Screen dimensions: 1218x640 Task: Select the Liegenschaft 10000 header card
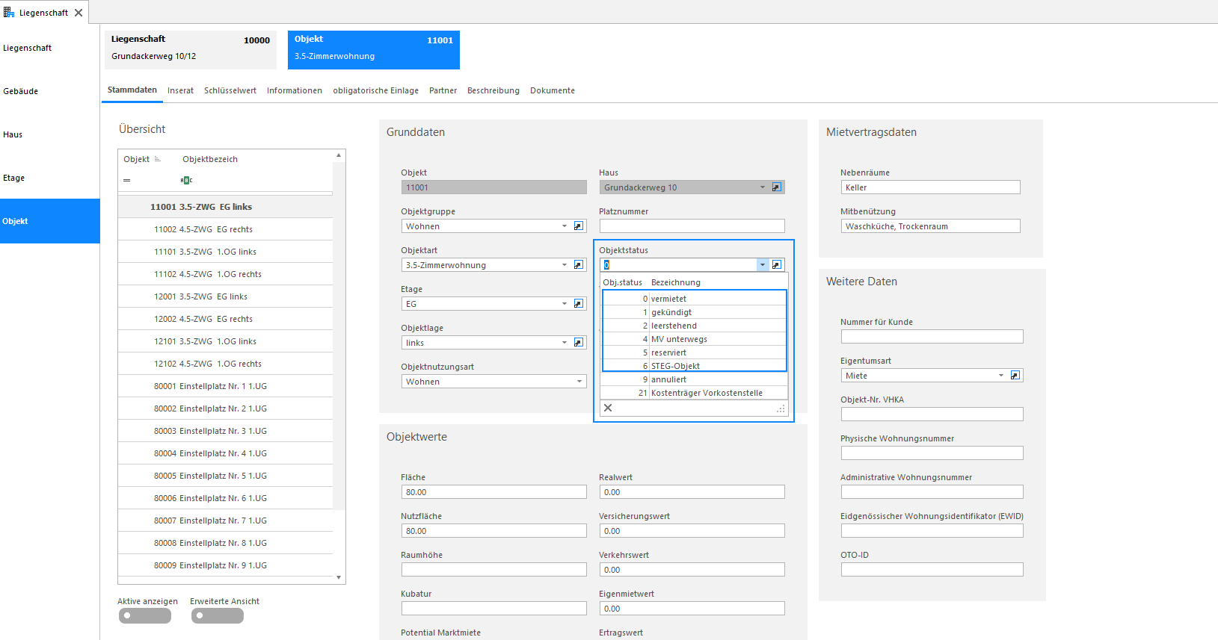pyautogui.click(x=191, y=50)
